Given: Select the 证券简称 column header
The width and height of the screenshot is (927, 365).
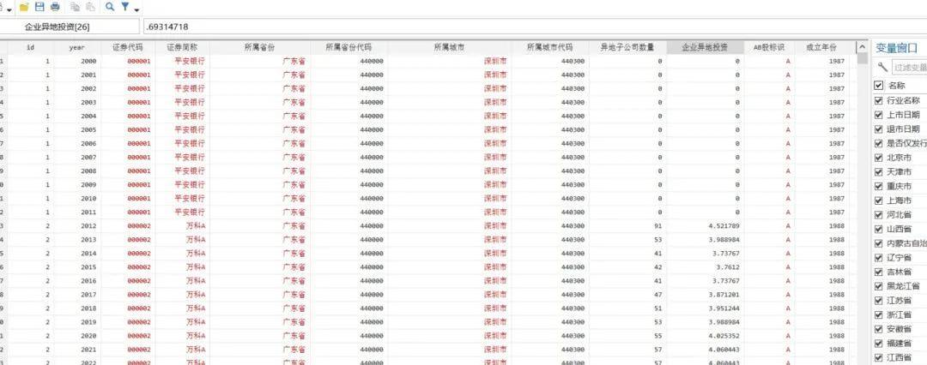Looking at the screenshot, I should coord(182,47).
